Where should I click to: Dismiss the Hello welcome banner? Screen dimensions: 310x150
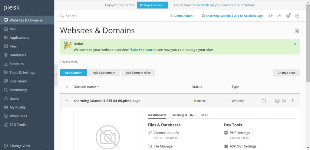click(x=295, y=44)
